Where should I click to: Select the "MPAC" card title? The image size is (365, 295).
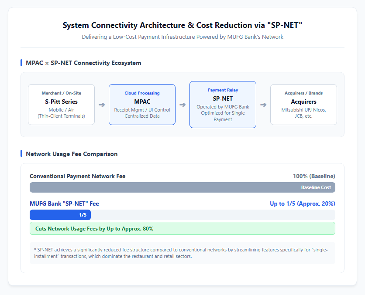point(142,102)
